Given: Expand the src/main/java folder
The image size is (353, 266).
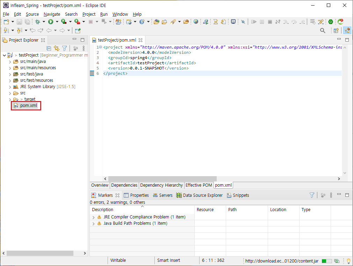Looking at the screenshot, I should click(10, 62).
